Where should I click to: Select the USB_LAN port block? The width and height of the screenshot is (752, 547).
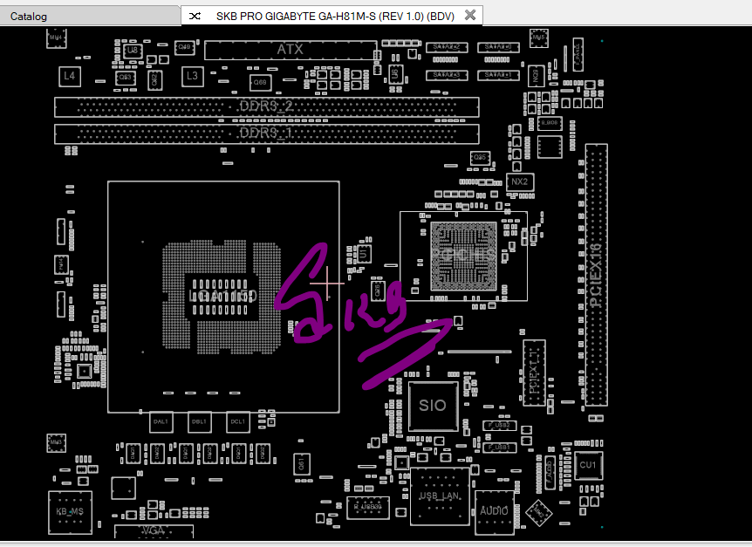[x=440, y=496]
